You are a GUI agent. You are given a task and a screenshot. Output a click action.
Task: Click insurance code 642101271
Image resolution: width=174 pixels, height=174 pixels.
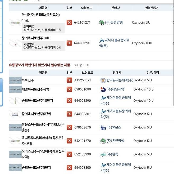[82, 23]
